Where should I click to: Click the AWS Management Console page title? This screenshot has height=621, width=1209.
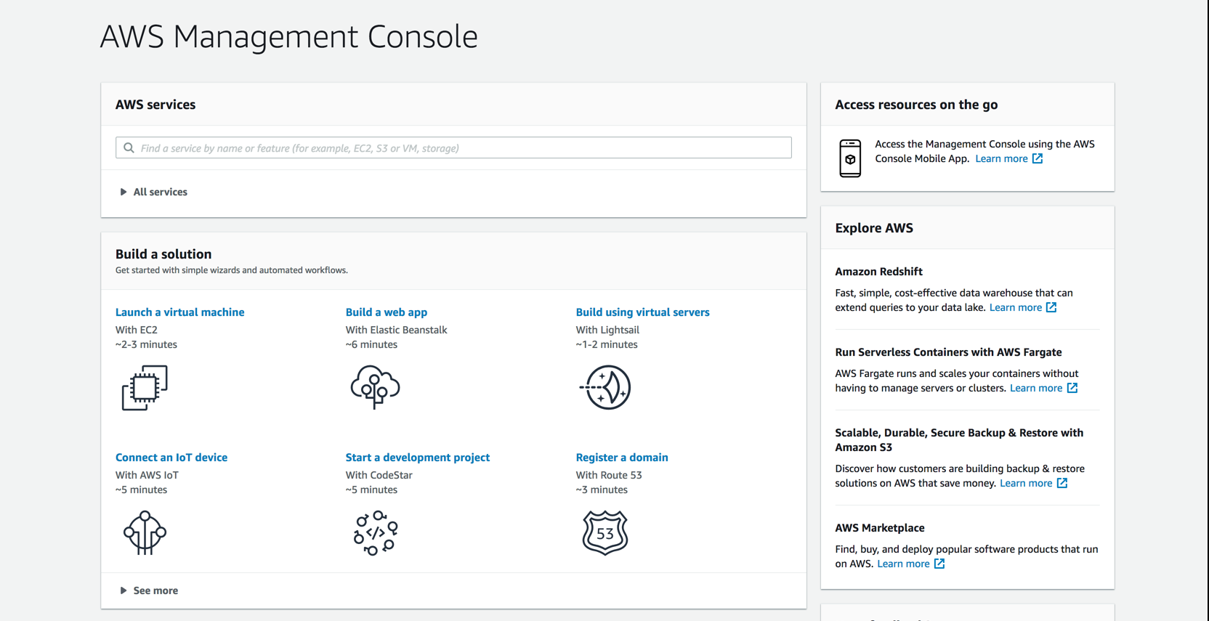click(288, 36)
